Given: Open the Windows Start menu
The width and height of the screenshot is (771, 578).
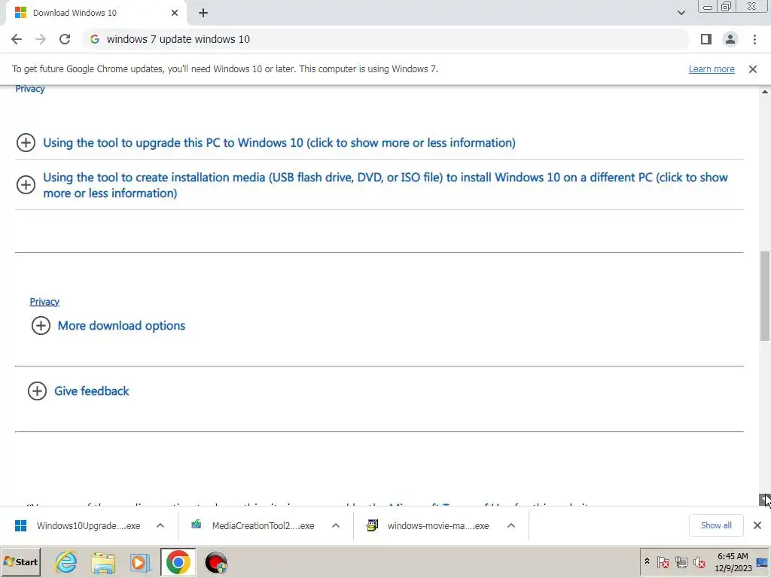Looking at the screenshot, I should [x=20, y=562].
